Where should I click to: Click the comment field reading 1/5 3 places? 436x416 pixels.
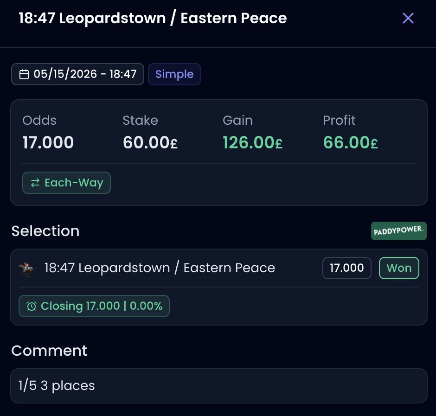[x=219, y=386]
